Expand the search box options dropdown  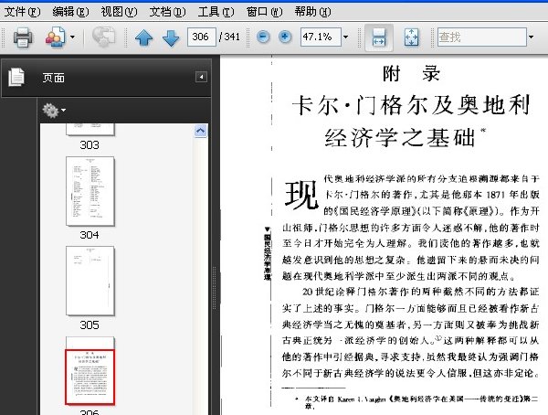pyautogui.click(x=531, y=37)
